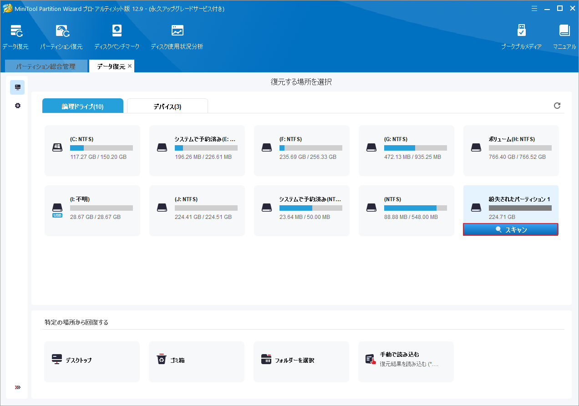
Task: Click disk icon of (F: NTFS)
Action: point(267,147)
